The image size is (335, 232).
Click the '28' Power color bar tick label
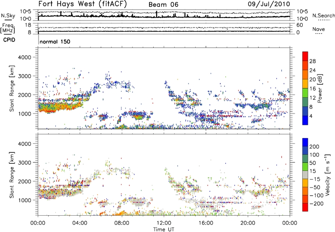(x=312, y=61)
